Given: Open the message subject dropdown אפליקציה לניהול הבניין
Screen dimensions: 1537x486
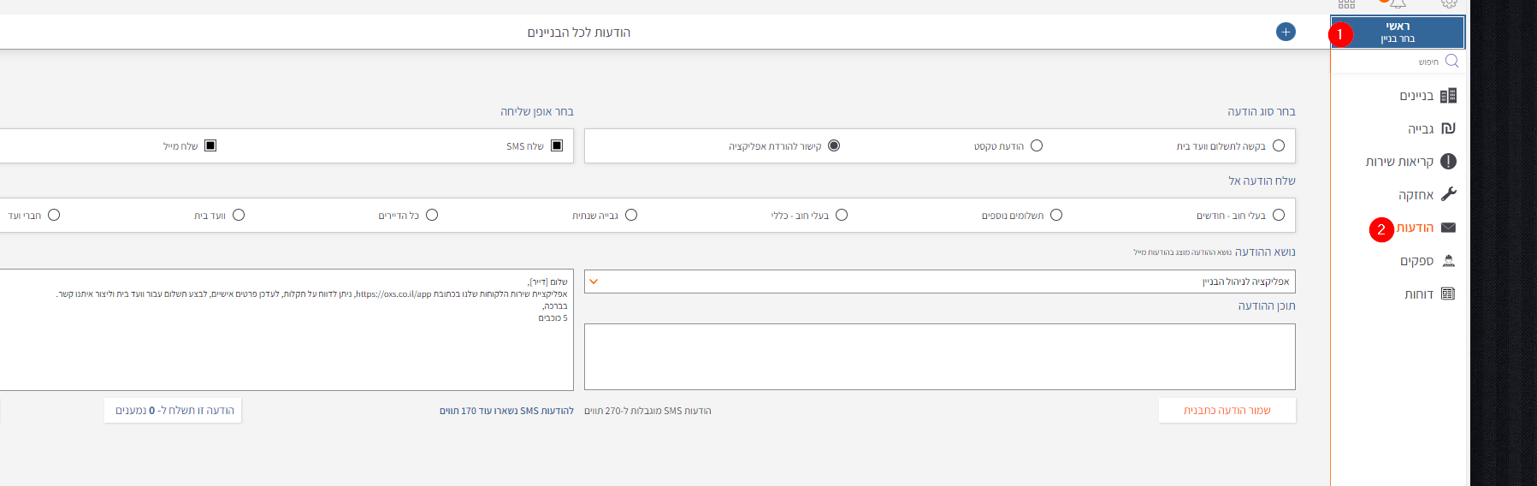Looking at the screenshot, I should [x=939, y=282].
